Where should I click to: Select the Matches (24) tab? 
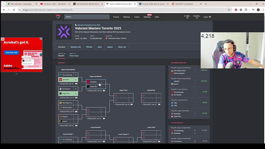75,47
